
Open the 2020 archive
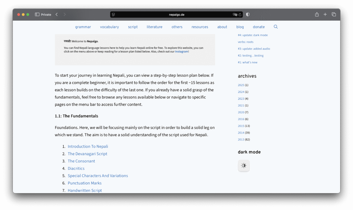point(241,112)
